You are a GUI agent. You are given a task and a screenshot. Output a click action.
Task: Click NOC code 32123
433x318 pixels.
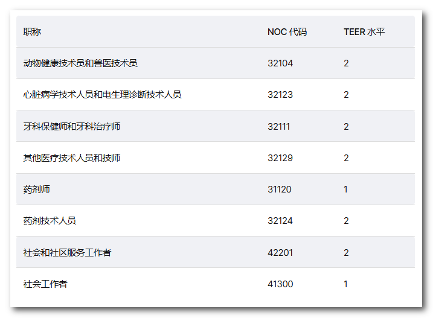[x=280, y=95]
